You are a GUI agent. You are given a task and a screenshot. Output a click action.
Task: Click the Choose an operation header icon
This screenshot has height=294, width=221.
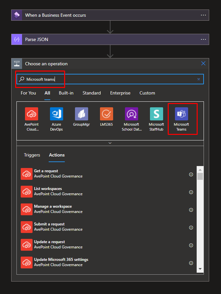tap(17, 64)
